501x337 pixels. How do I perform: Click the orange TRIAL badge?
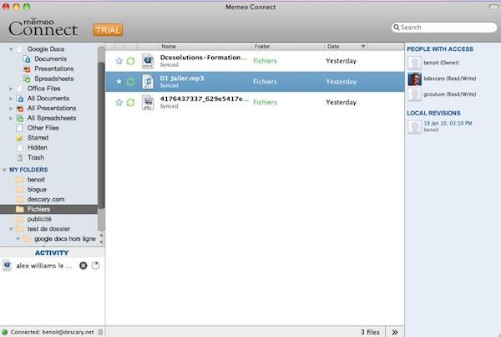[108, 30]
